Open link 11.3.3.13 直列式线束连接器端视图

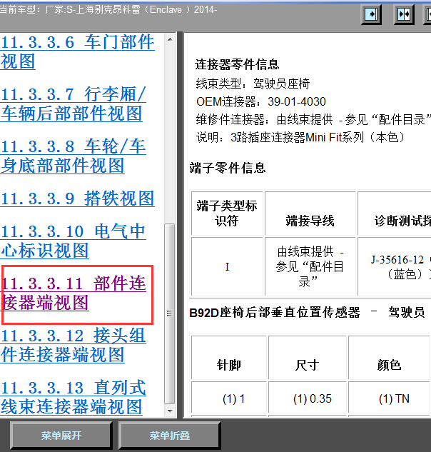pos(73,397)
